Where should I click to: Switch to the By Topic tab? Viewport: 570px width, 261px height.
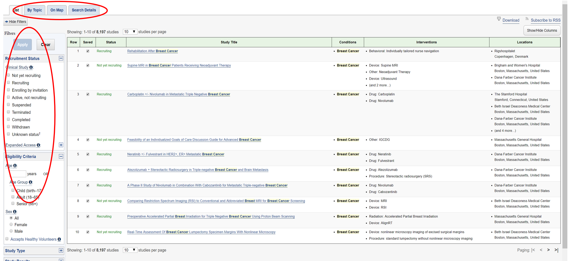coord(34,10)
